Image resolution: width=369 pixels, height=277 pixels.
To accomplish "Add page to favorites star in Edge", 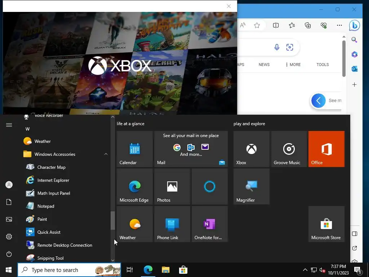I will tap(257, 25).
